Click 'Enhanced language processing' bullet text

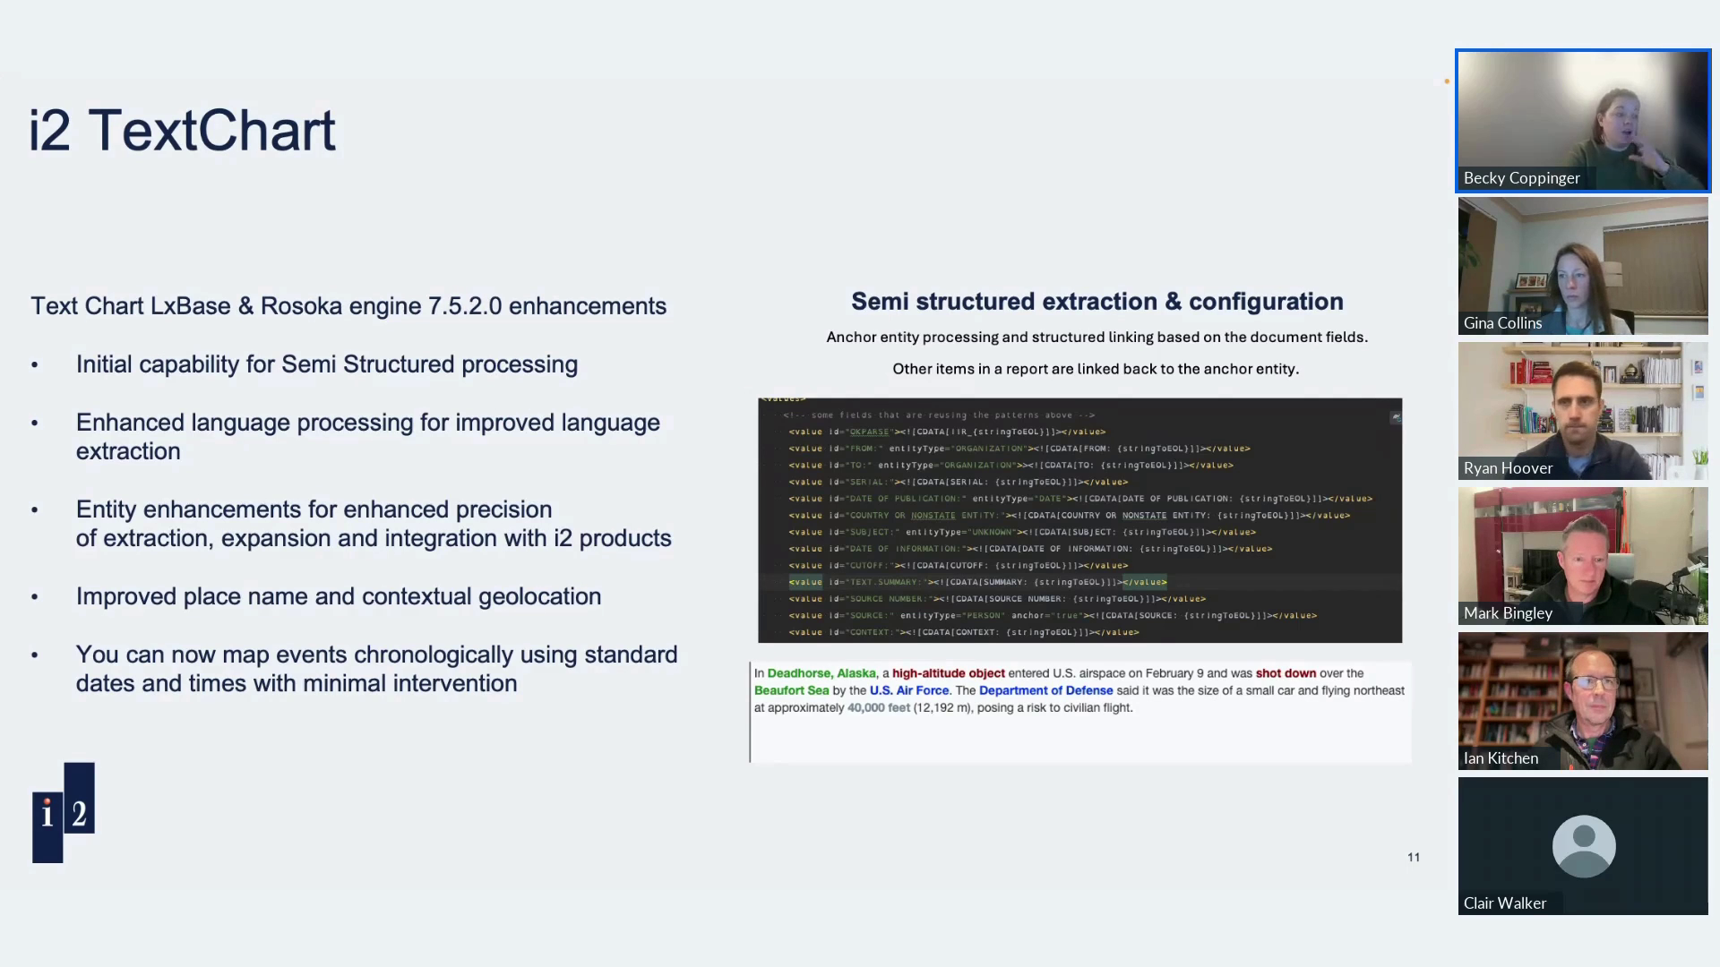[x=368, y=437]
